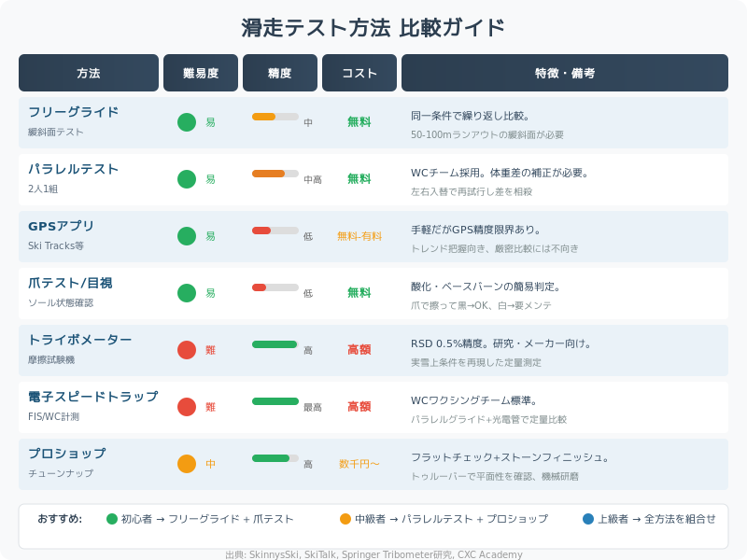This screenshot has height=560, width=747.
Task: Click the red difficulty dot for トライボメーター
Action: pyautogui.click(x=187, y=350)
